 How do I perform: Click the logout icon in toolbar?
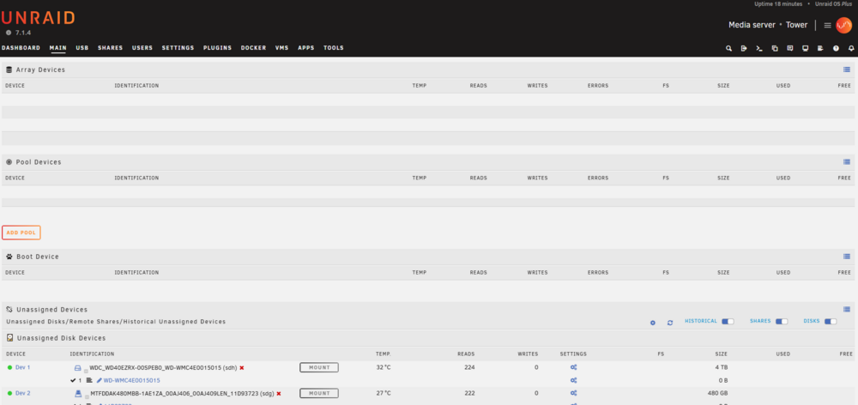(744, 48)
